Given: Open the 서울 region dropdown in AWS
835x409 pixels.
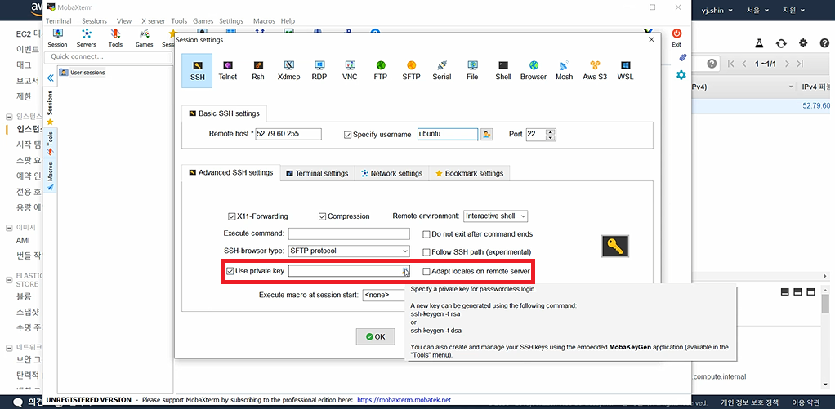Looking at the screenshot, I should point(757,10).
